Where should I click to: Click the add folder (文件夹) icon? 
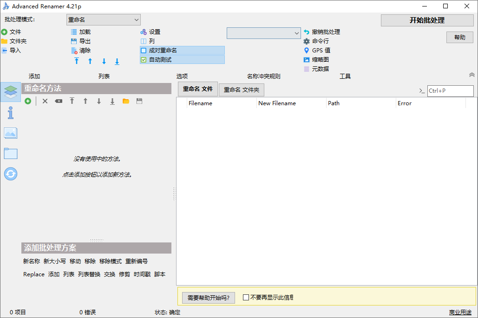(4, 41)
